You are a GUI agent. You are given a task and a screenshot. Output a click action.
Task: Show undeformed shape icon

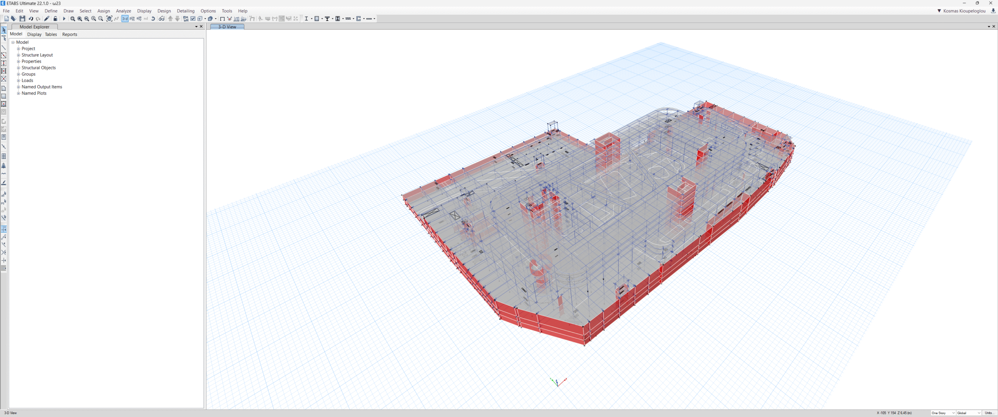coord(222,19)
